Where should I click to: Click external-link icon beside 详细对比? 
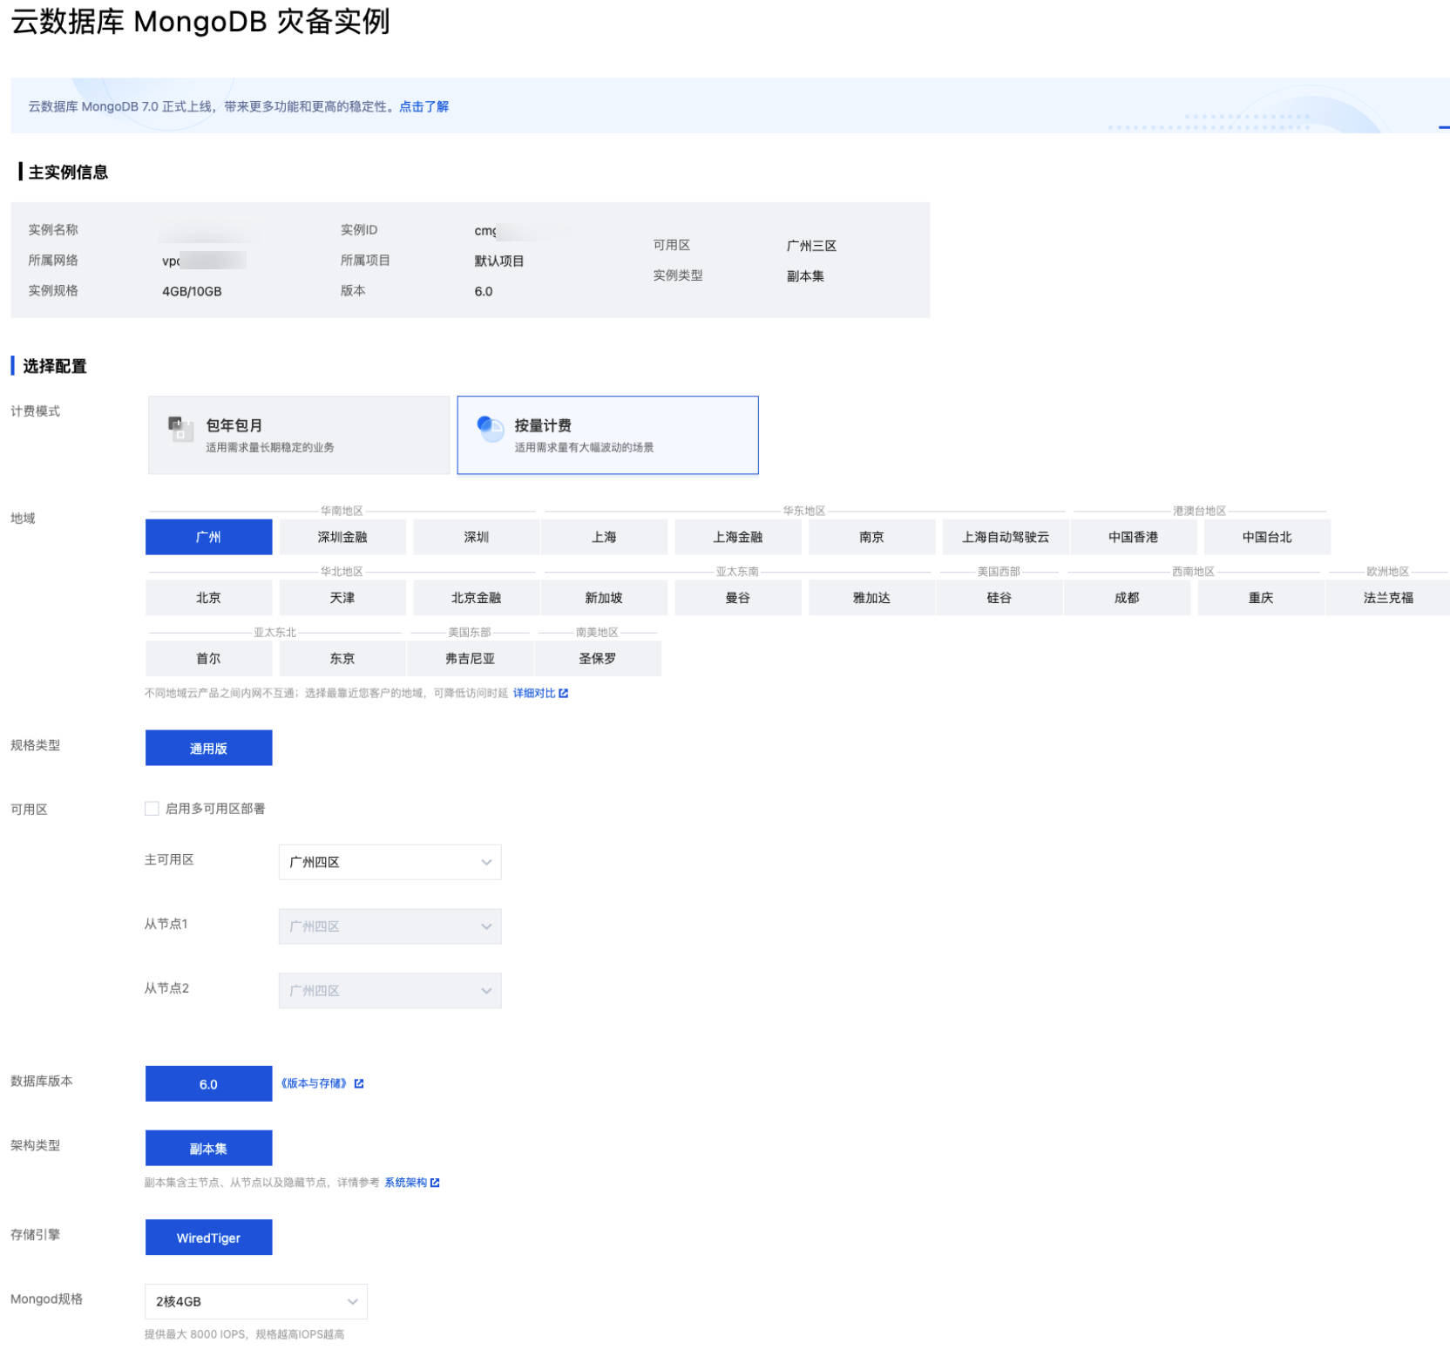(564, 693)
